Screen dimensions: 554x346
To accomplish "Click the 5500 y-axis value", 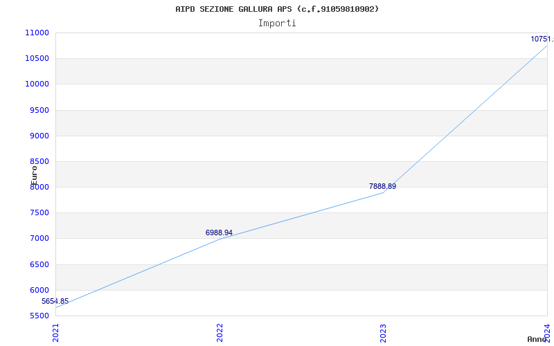I will click(x=39, y=316).
